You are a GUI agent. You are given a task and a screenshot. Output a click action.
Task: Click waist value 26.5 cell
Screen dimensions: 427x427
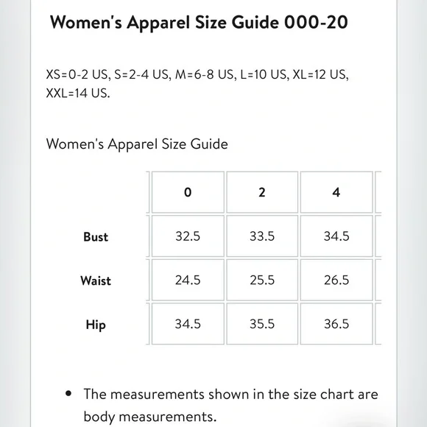tap(336, 280)
